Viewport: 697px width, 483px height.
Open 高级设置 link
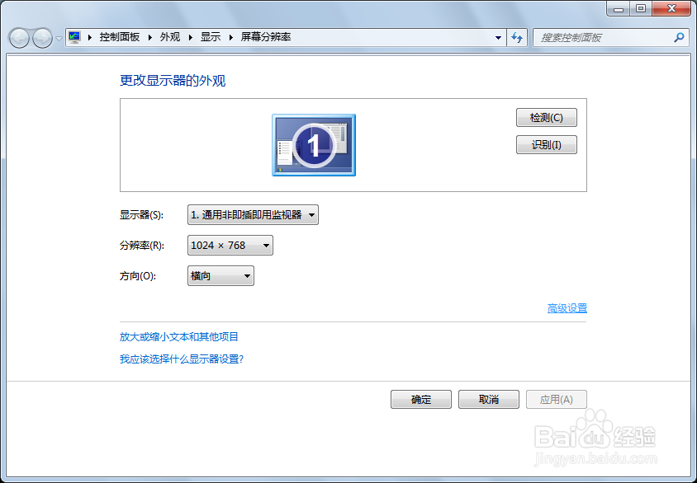(x=567, y=308)
